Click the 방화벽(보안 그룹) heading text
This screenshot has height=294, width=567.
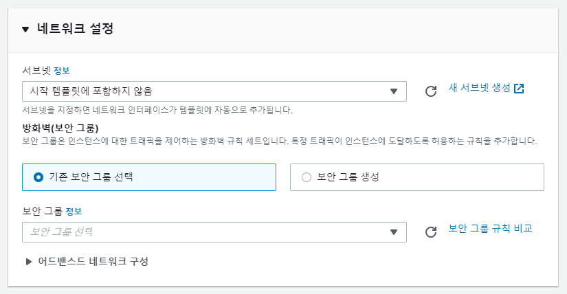pyautogui.click(x=60, y=128)
